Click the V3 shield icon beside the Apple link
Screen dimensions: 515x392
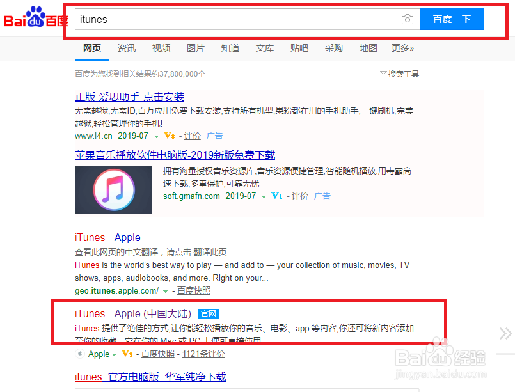pyautogui.click(x=127, y=354)
